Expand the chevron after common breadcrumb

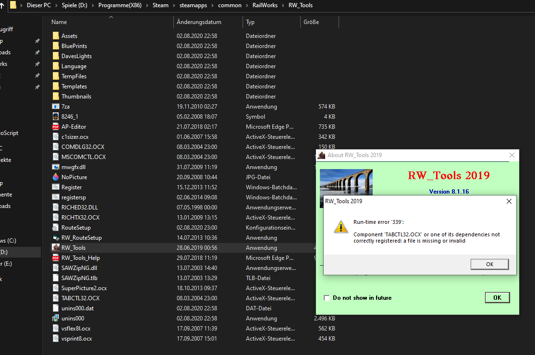click(x=247, y=5)
